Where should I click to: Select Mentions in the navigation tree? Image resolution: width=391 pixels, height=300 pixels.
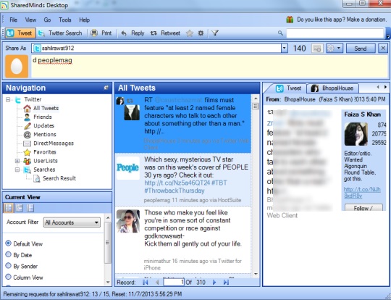pyautogui.click(x=45, y=134)
